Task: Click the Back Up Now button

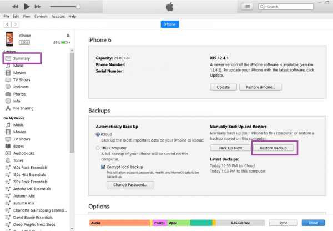Action: tap(230, 148)
